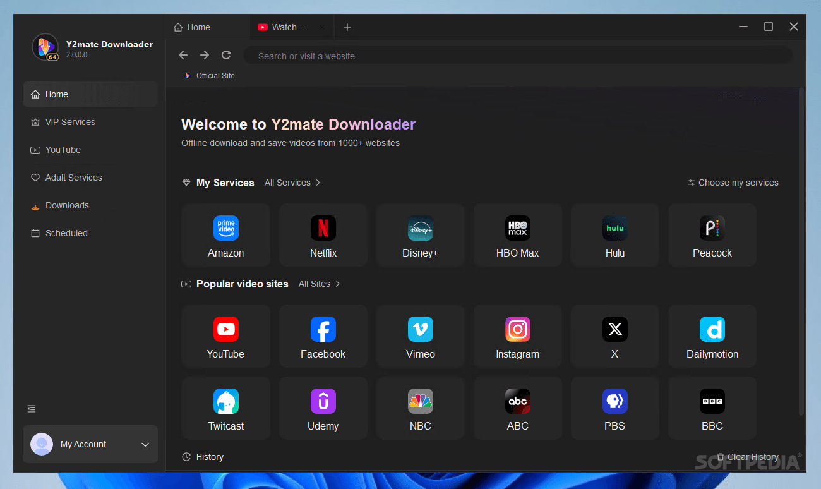Open the Udemy site tile
Image resolution: width=821 pixels, height=489 pixels.
323,408
